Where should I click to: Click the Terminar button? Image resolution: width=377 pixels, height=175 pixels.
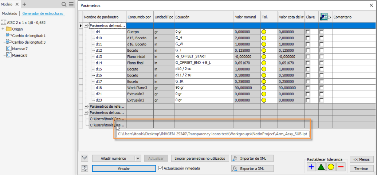(361, 168)
